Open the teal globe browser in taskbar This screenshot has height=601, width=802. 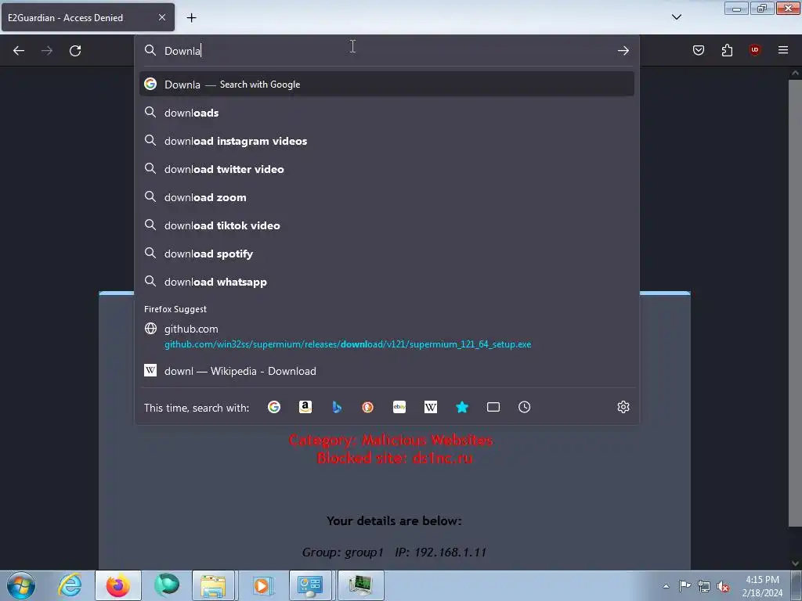click(167, 585)
